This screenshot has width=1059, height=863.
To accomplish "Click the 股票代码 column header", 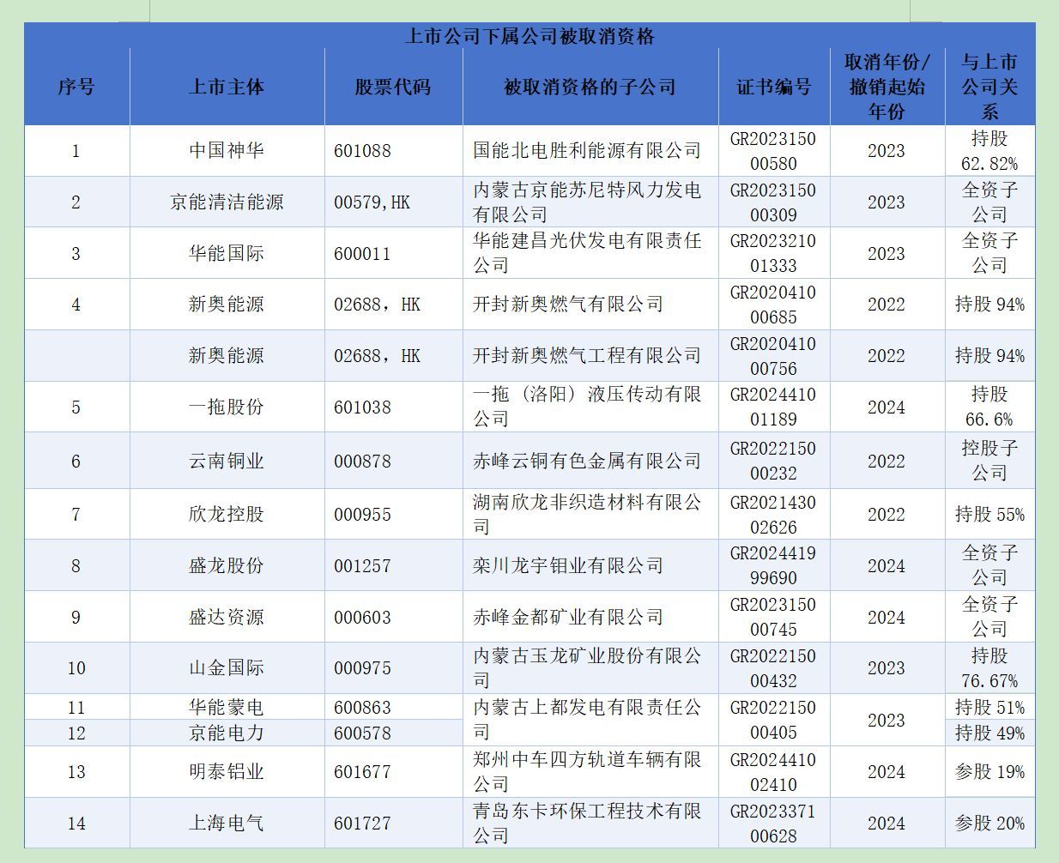I will 393,87.
